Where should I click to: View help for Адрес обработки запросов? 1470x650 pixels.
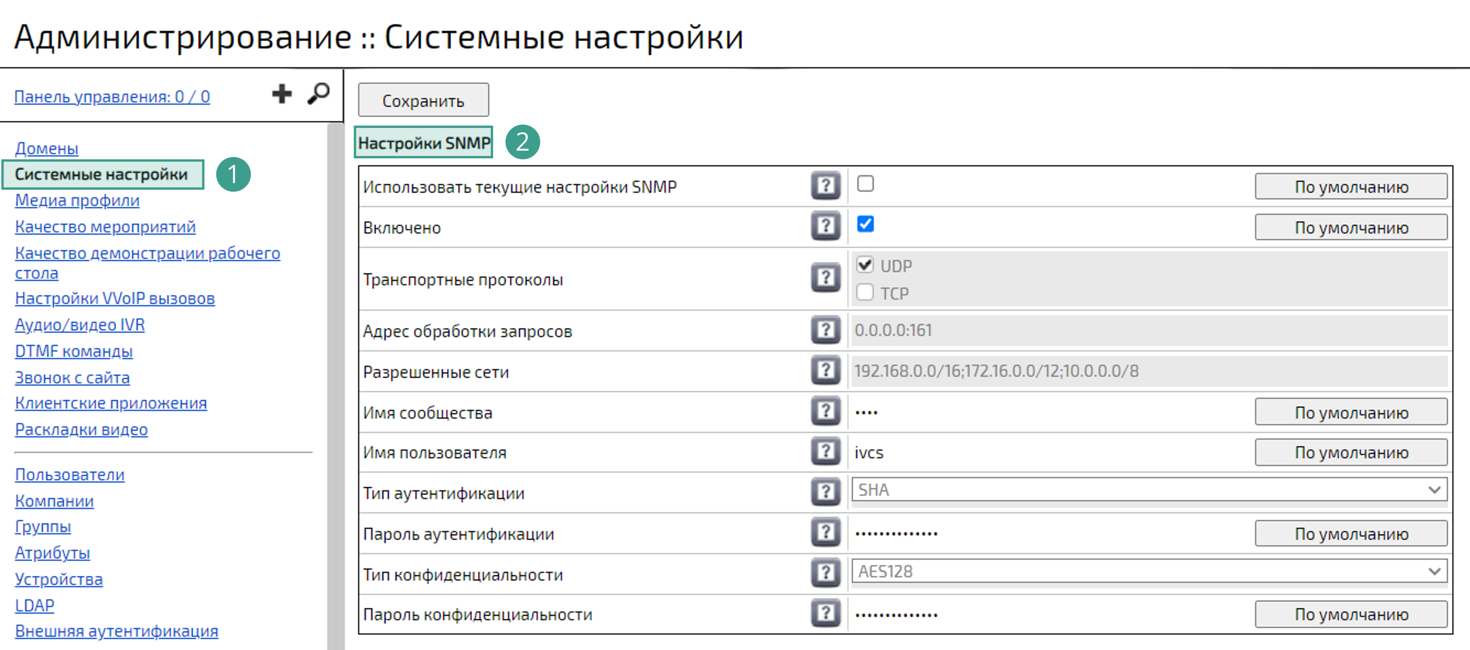pos(825,330)
